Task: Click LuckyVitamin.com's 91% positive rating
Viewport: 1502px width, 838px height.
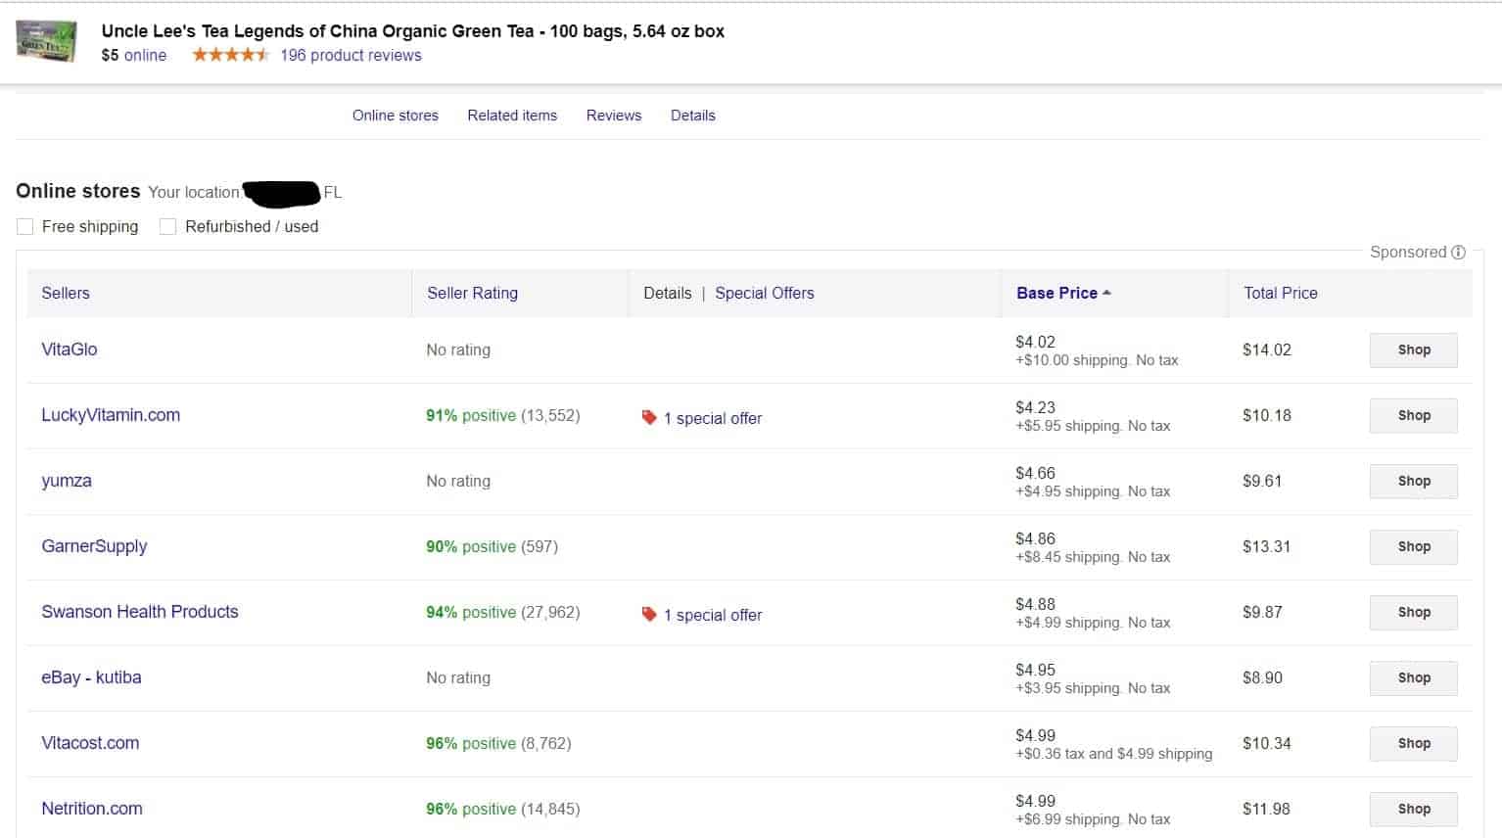Action: 471,416
